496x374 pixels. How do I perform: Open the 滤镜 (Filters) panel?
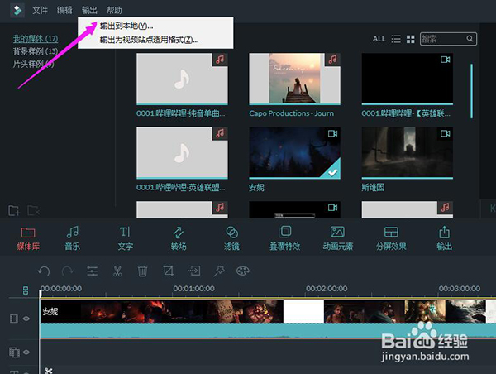pos(231,237)
